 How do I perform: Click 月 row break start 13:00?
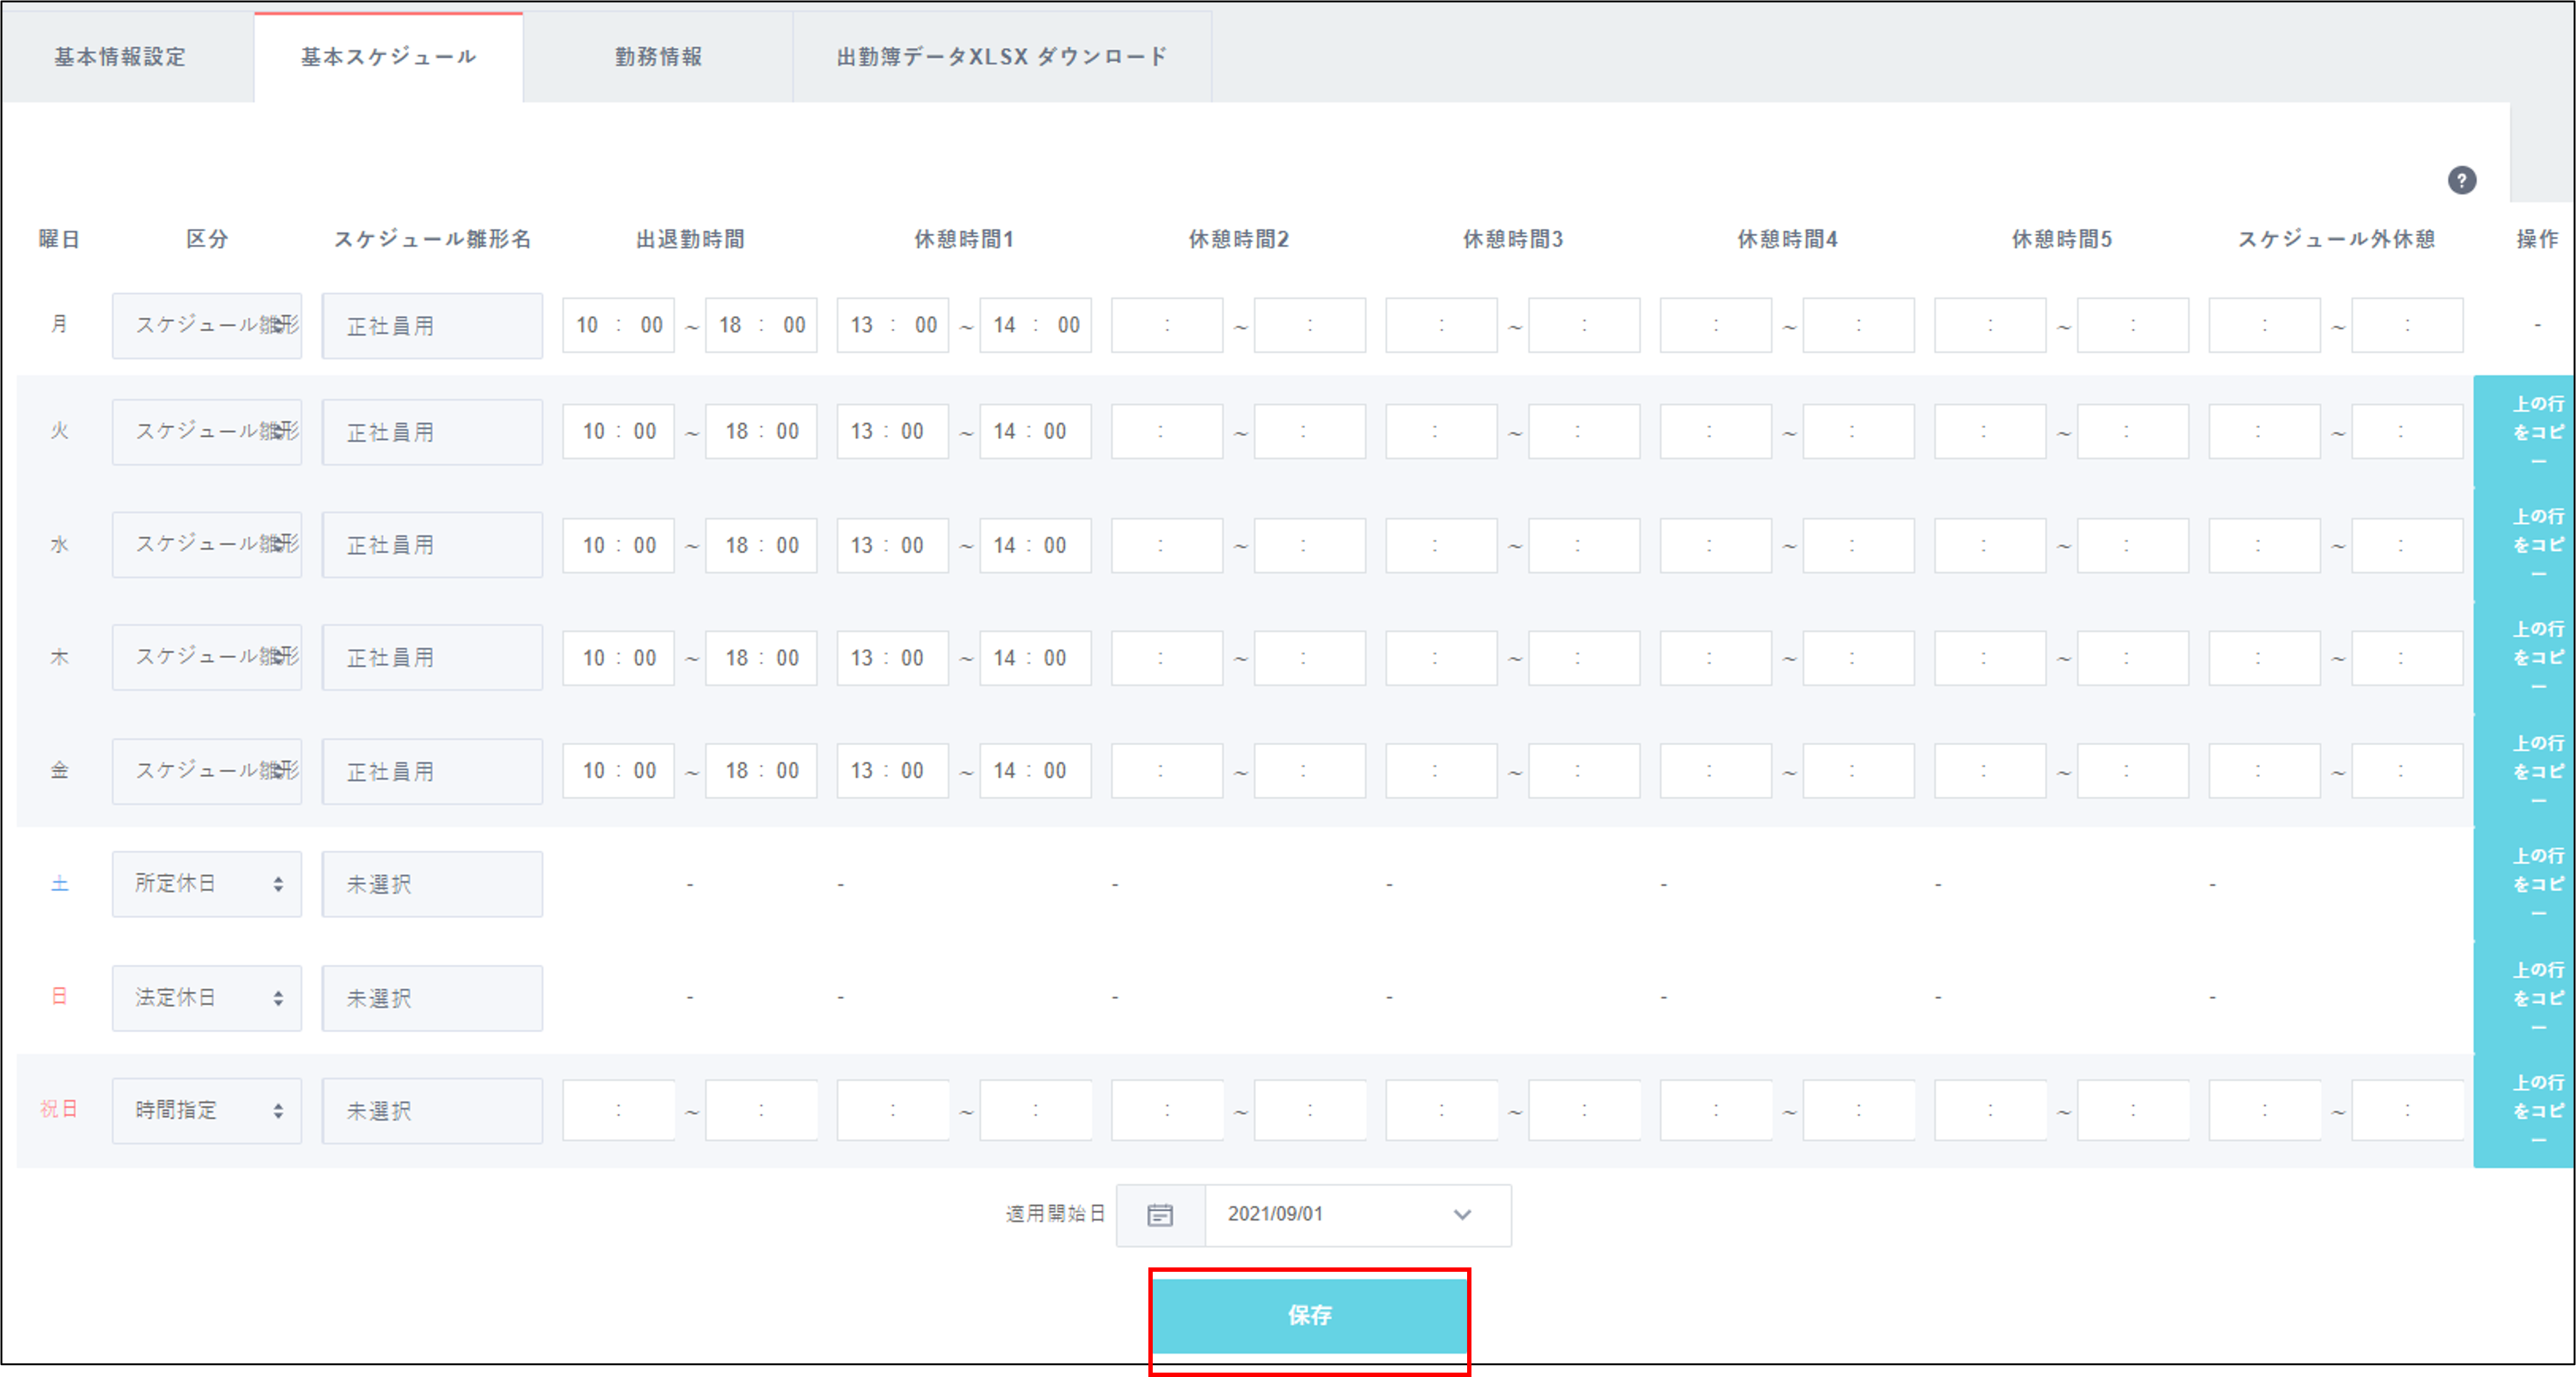point(893,325)
